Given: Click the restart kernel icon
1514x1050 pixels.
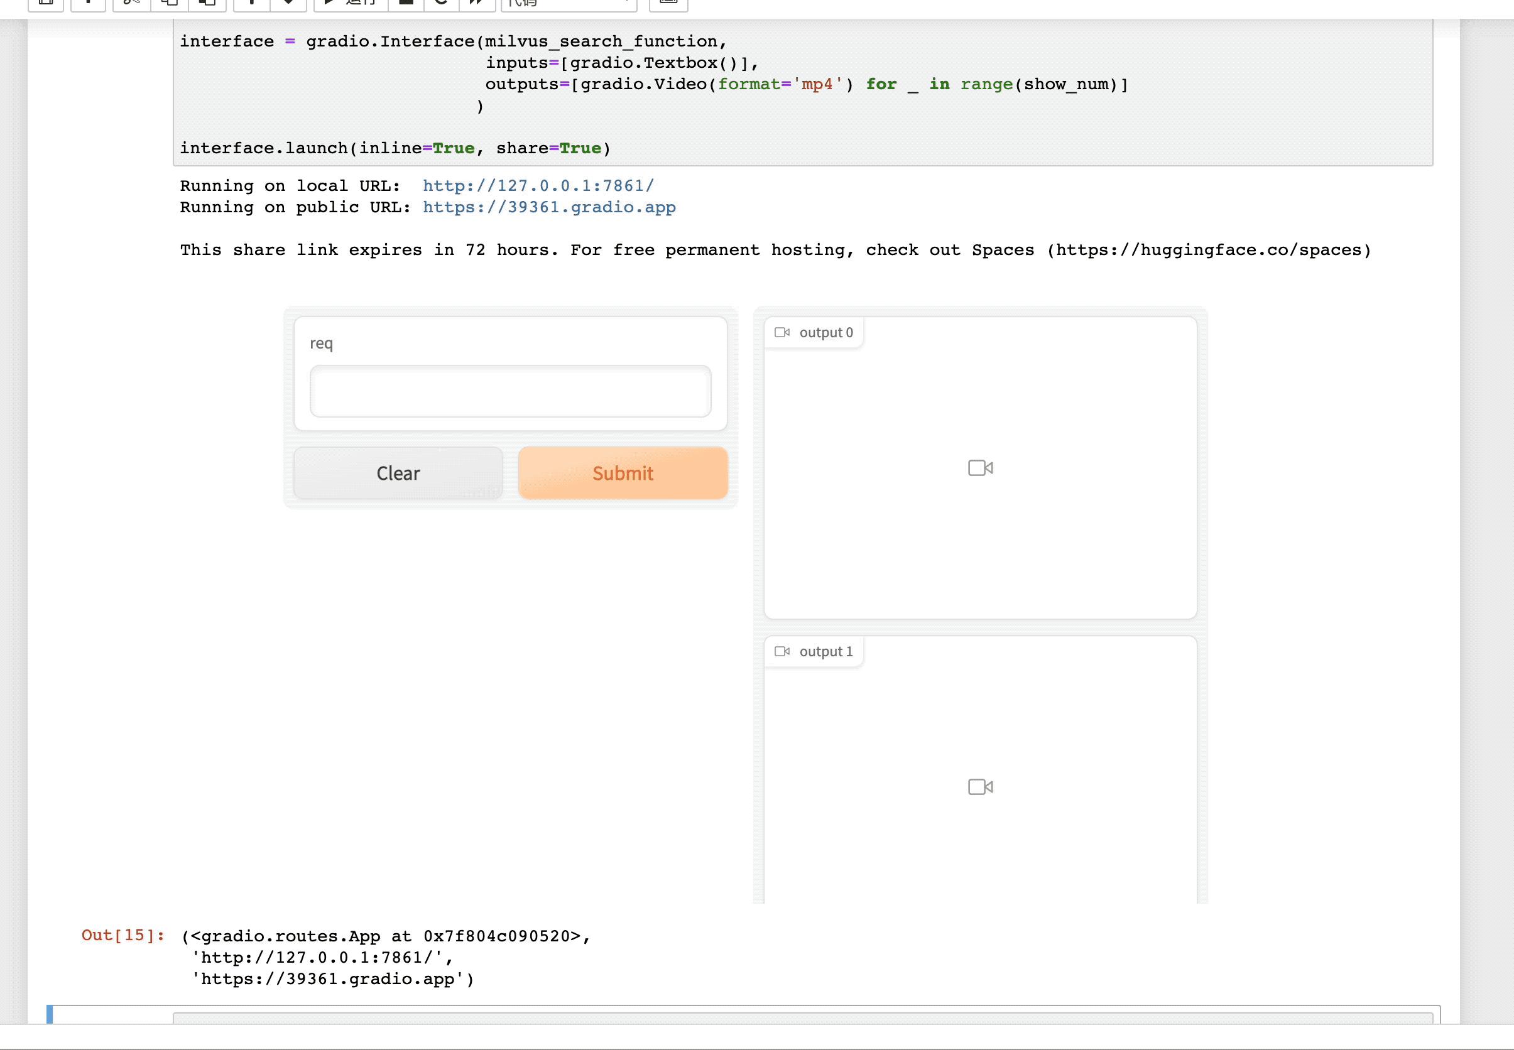Looking at the screenshot, I should coord(442,3).
